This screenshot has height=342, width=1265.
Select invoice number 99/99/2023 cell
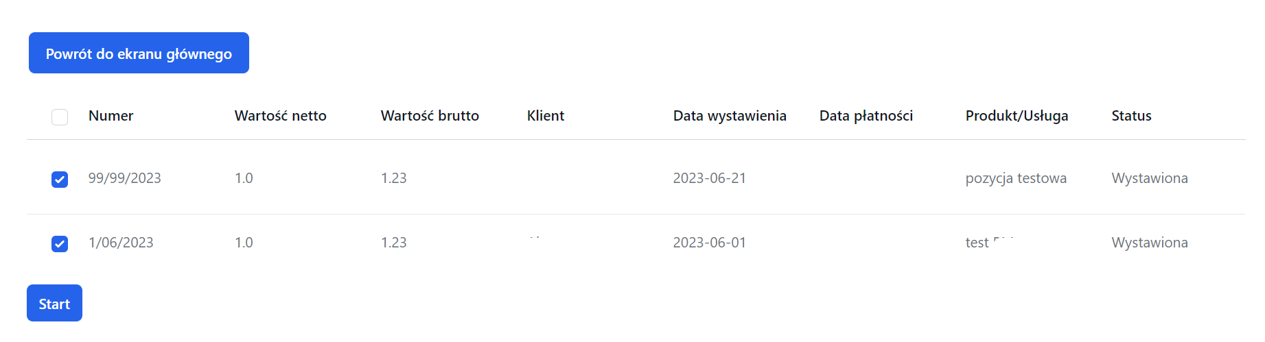(x=125, y=178)
